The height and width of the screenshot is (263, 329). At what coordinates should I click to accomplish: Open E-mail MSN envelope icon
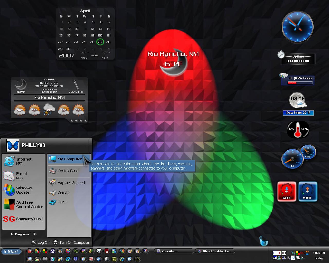coord(9,176)
